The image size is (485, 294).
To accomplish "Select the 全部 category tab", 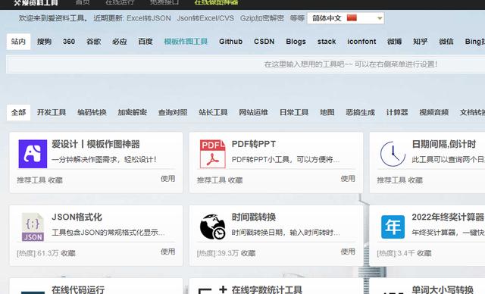I will click(x=18, y=112).
